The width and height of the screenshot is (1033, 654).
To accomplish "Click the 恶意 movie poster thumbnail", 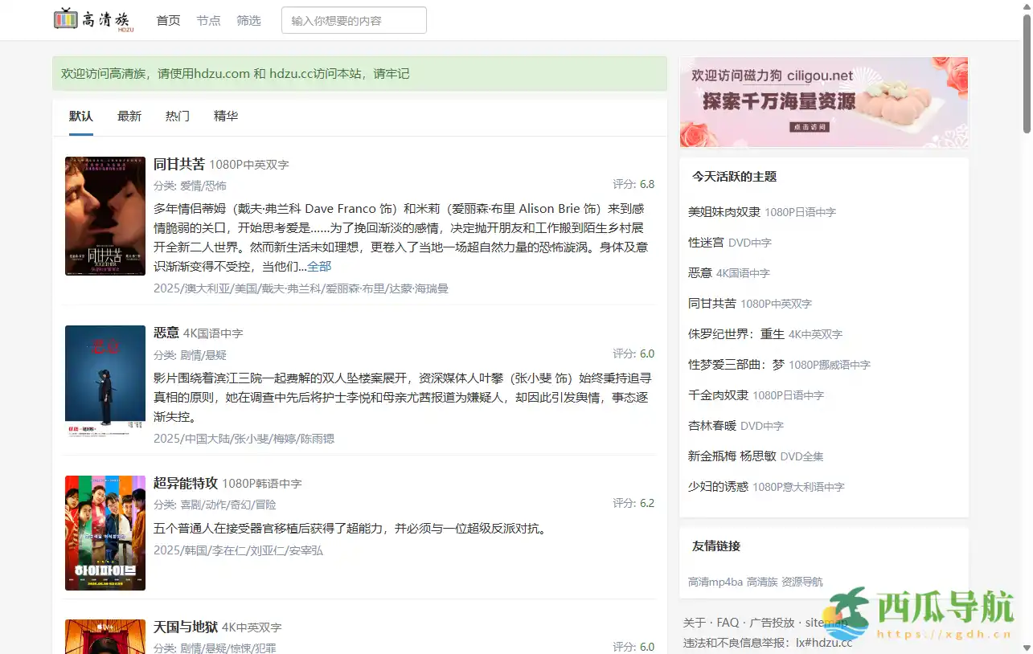I will [x=105, y=382].
